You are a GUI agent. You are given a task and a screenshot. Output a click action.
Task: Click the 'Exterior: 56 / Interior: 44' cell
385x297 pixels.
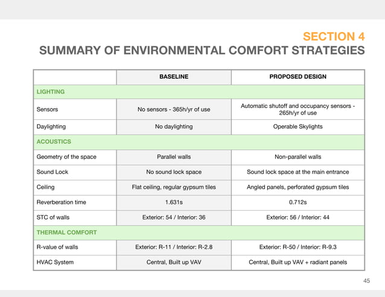pyautogui.click(x=298, y=217)
